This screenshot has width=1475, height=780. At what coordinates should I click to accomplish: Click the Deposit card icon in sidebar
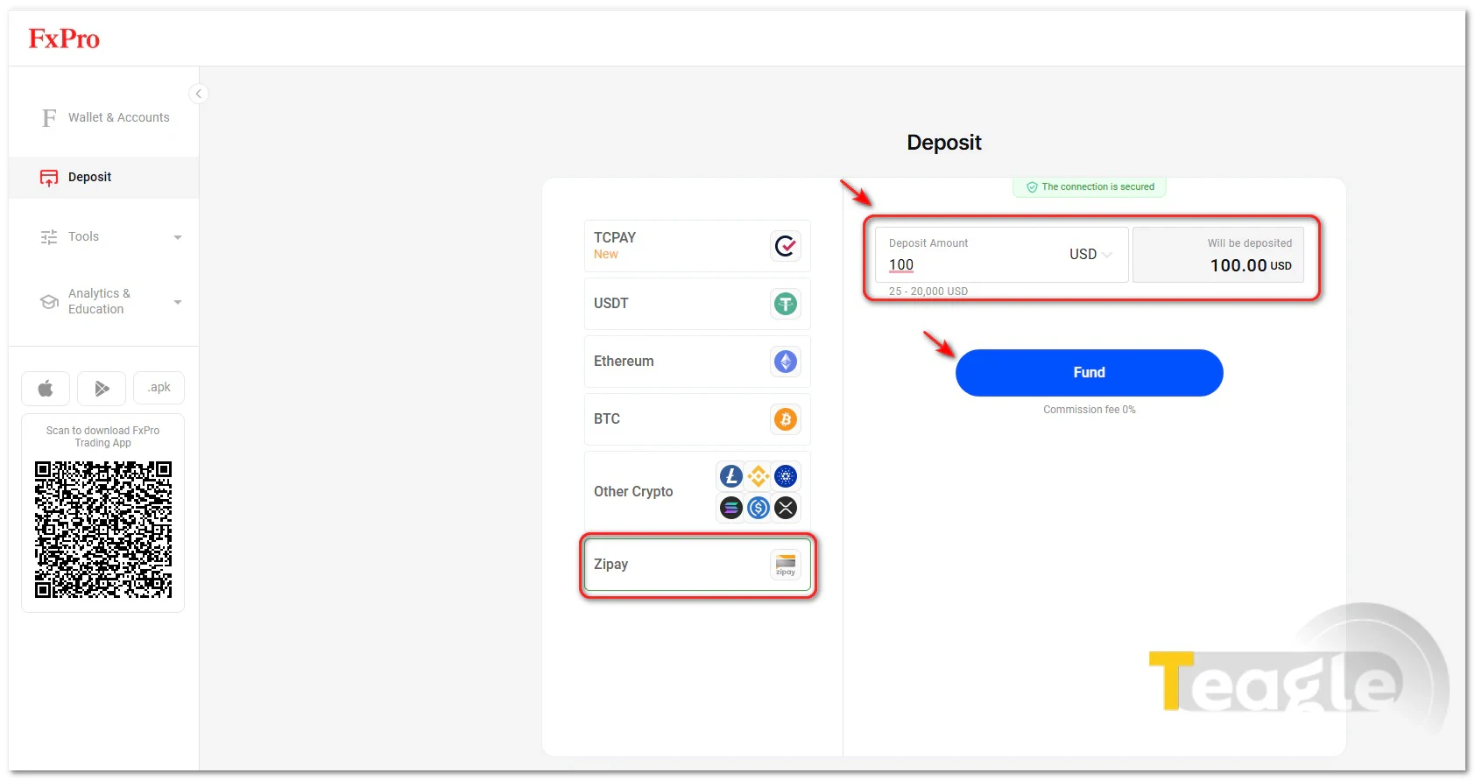[49, 178]
